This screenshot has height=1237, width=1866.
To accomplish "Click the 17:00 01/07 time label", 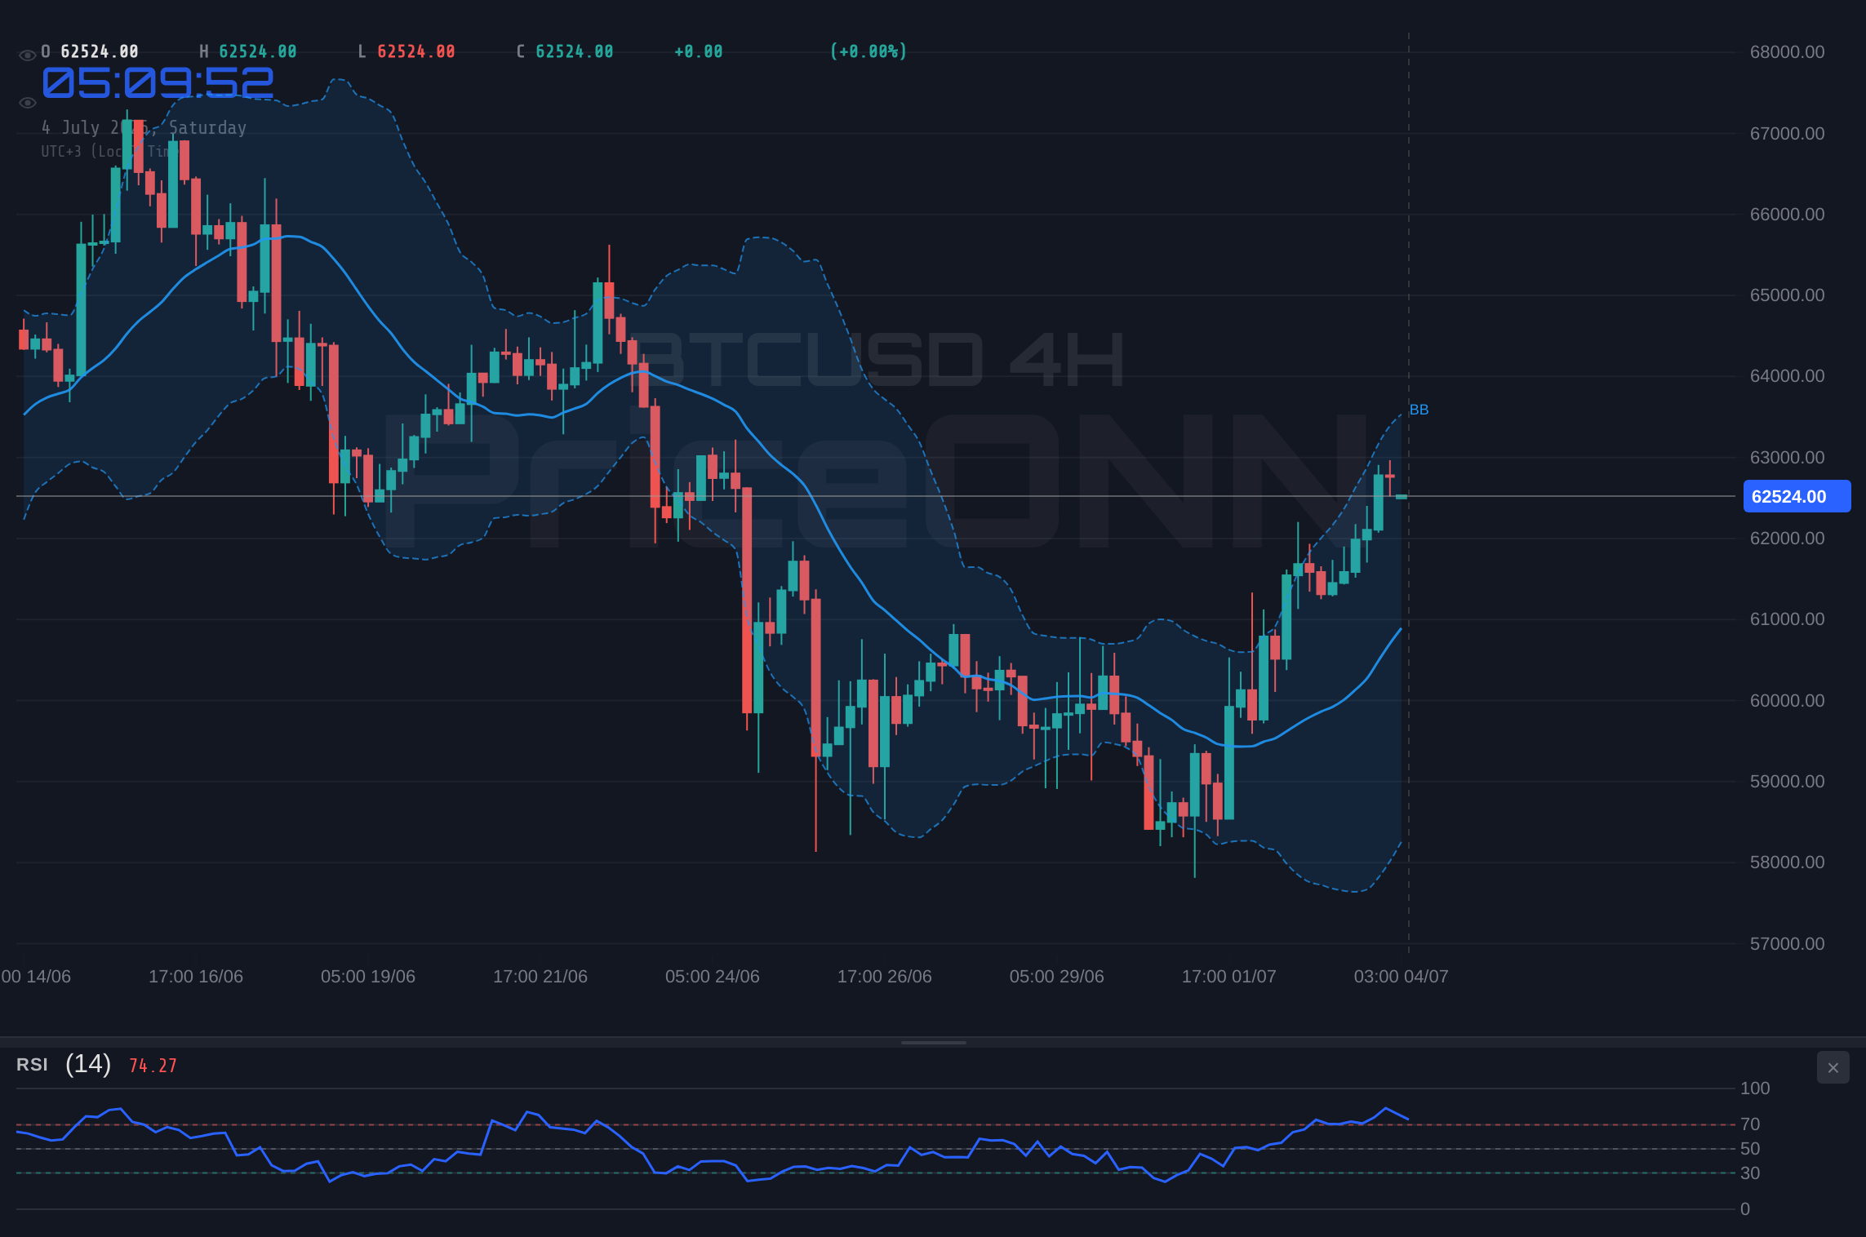I will tap(1229, 977).
